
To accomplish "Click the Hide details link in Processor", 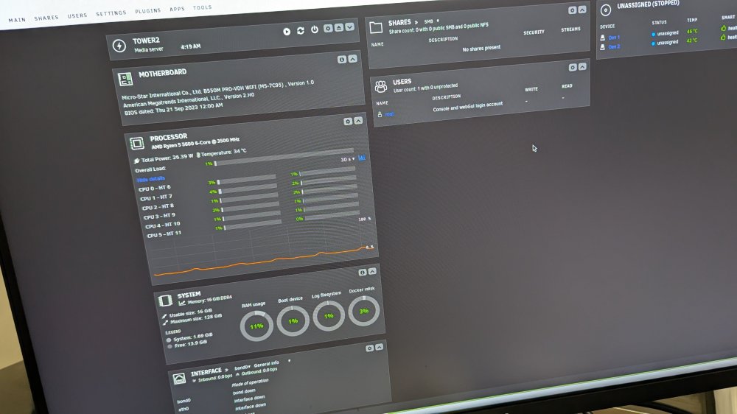I will click(x=150, y=179).
